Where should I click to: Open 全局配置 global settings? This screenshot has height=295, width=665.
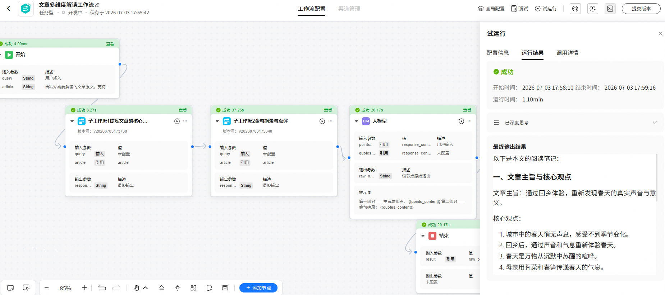coord(491,9)
